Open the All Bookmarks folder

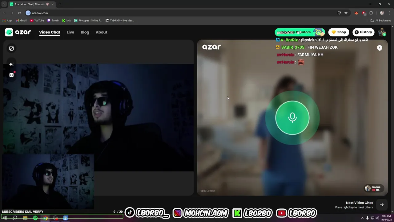381,21
